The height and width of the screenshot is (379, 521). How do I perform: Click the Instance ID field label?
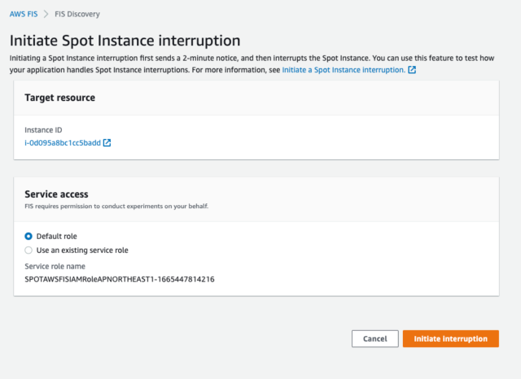[x=43, y=130]
